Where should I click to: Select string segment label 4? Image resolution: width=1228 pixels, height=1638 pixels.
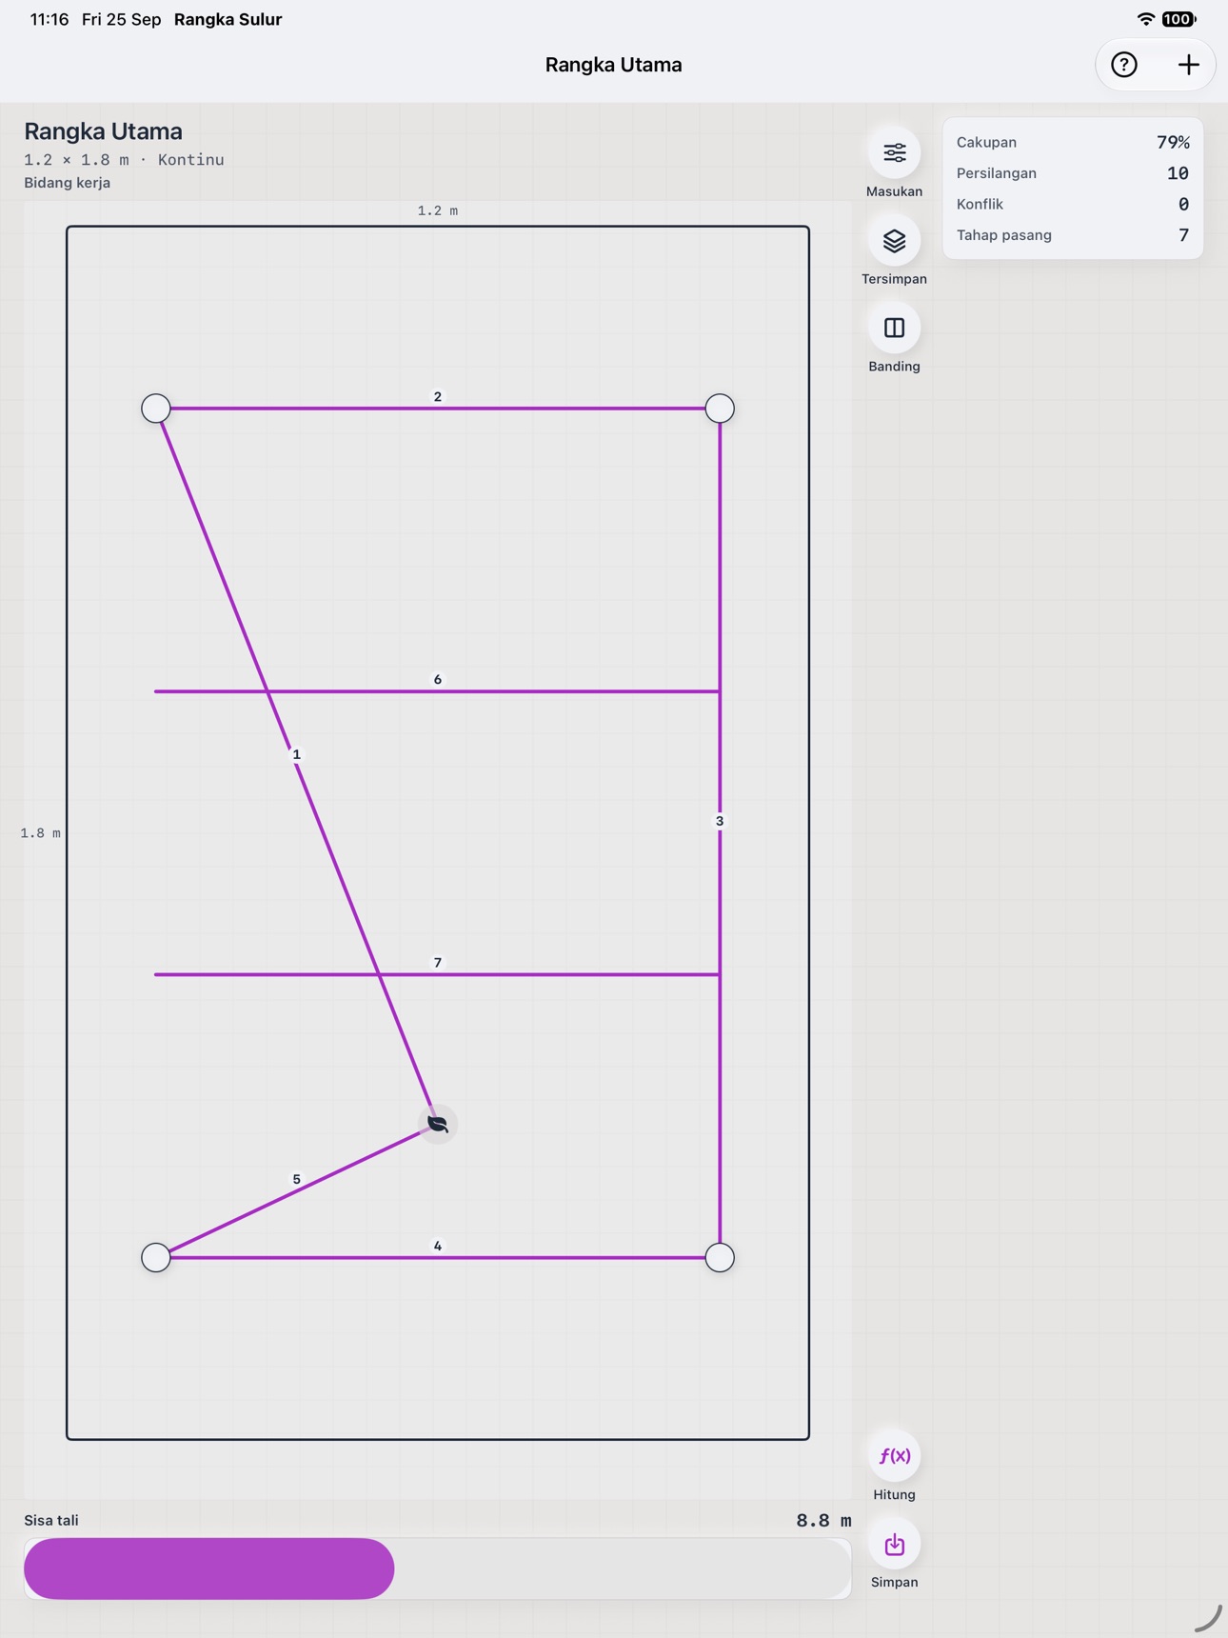tap(438, 1246)
